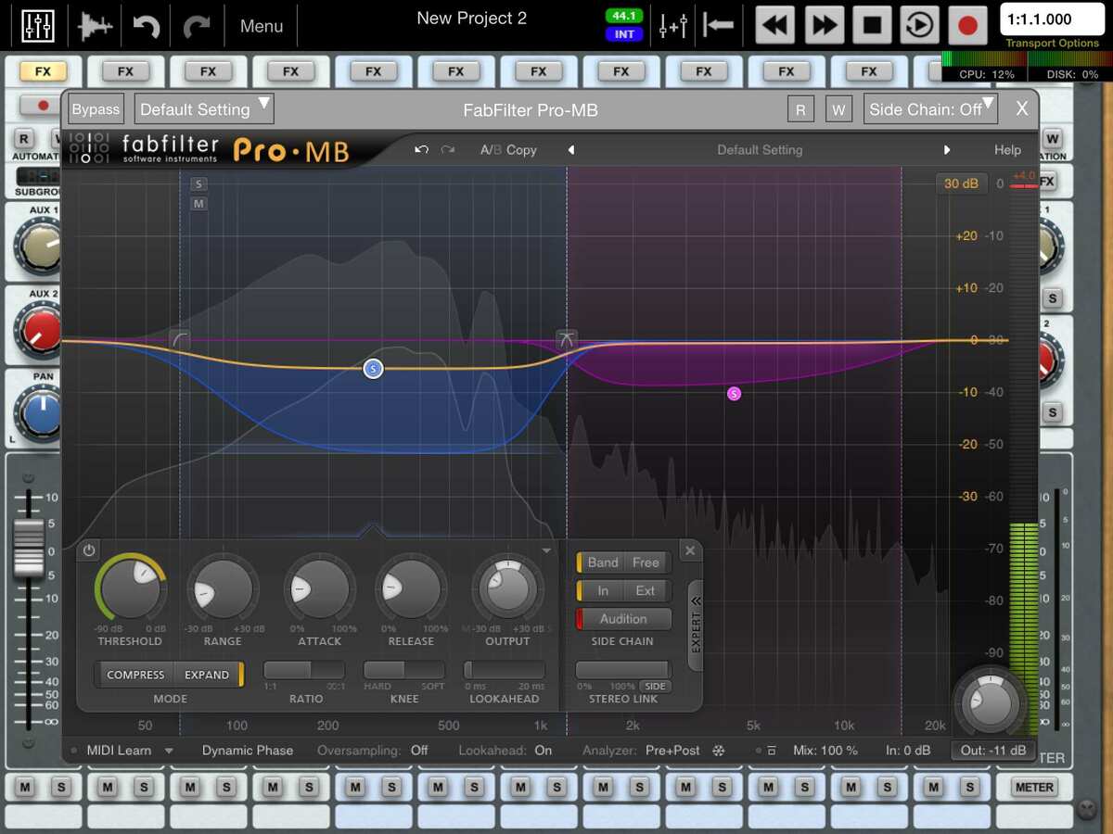This screenshot has height=834, width=1113.
Task: Open the Side Chain: Off dropdown
Action: [931, 109]
